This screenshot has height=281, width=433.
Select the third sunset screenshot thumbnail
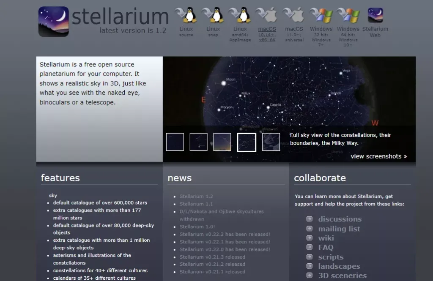click(222, 142)
